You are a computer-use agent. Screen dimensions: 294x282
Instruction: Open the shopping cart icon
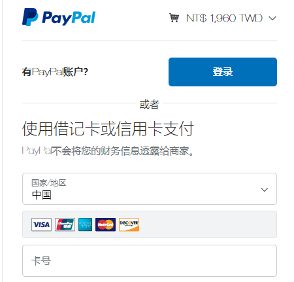[174, 18]
